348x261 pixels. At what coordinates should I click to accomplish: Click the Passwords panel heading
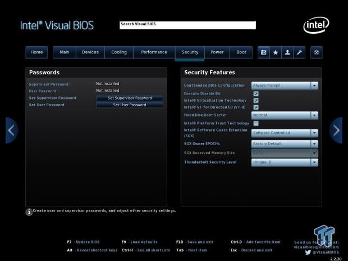pos(44,73)
